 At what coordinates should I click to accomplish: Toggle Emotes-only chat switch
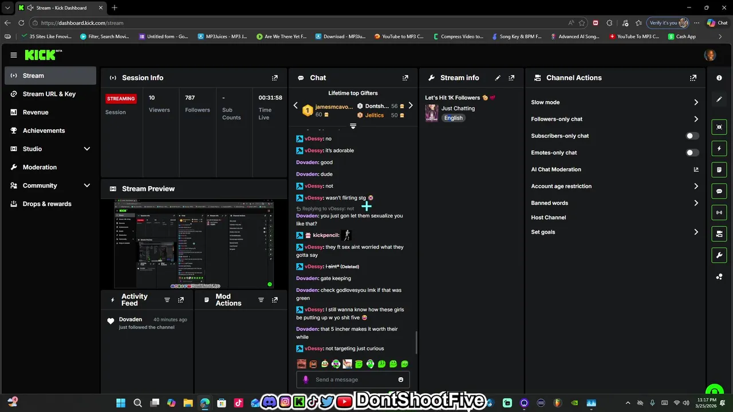coord(692,153)
